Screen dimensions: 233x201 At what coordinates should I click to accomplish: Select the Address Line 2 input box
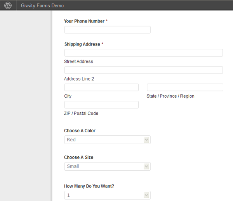(x=143, y=70)
